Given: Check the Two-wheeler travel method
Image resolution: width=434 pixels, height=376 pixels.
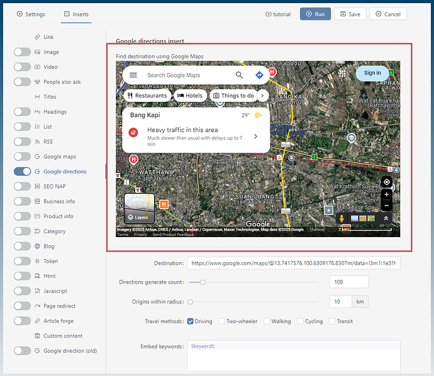Looking at the screenshot, I should [x=221, y=321].
